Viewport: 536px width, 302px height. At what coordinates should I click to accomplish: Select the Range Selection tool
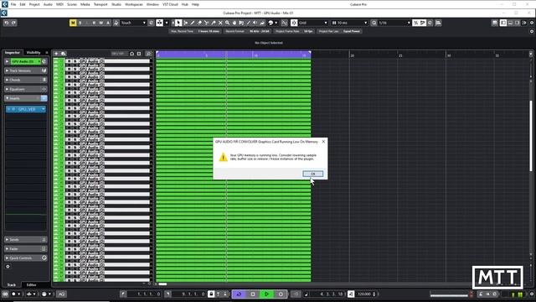[x=185, y=23]
